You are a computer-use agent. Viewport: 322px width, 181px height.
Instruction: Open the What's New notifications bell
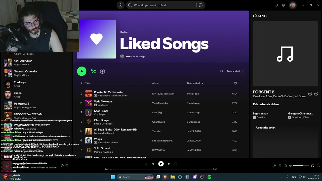click(x=277, y=5)
